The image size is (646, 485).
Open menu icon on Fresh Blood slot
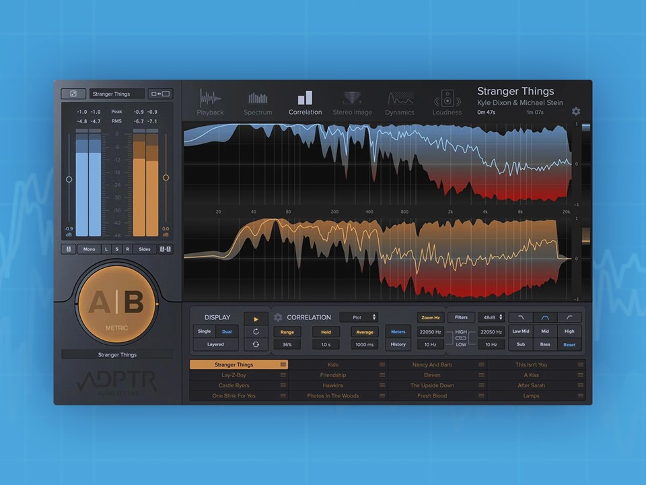click(x=481, y=395)
